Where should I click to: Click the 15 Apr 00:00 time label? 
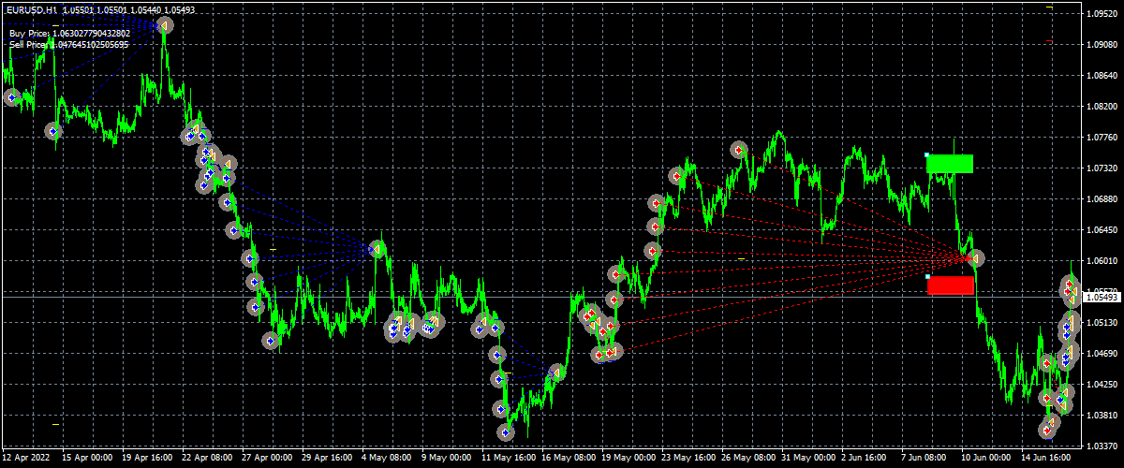pos(87,460)
